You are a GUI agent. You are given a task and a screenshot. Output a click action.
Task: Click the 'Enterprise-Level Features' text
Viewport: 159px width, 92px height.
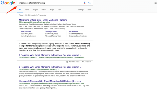tap(78, 36)
